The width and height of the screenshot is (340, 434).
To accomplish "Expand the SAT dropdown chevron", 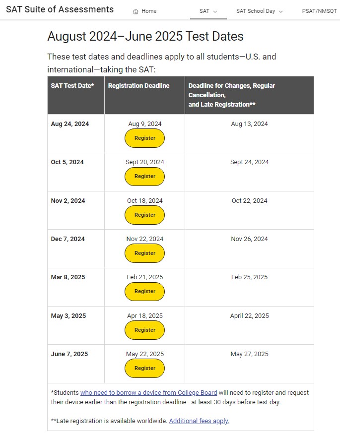I will (215, 11).
